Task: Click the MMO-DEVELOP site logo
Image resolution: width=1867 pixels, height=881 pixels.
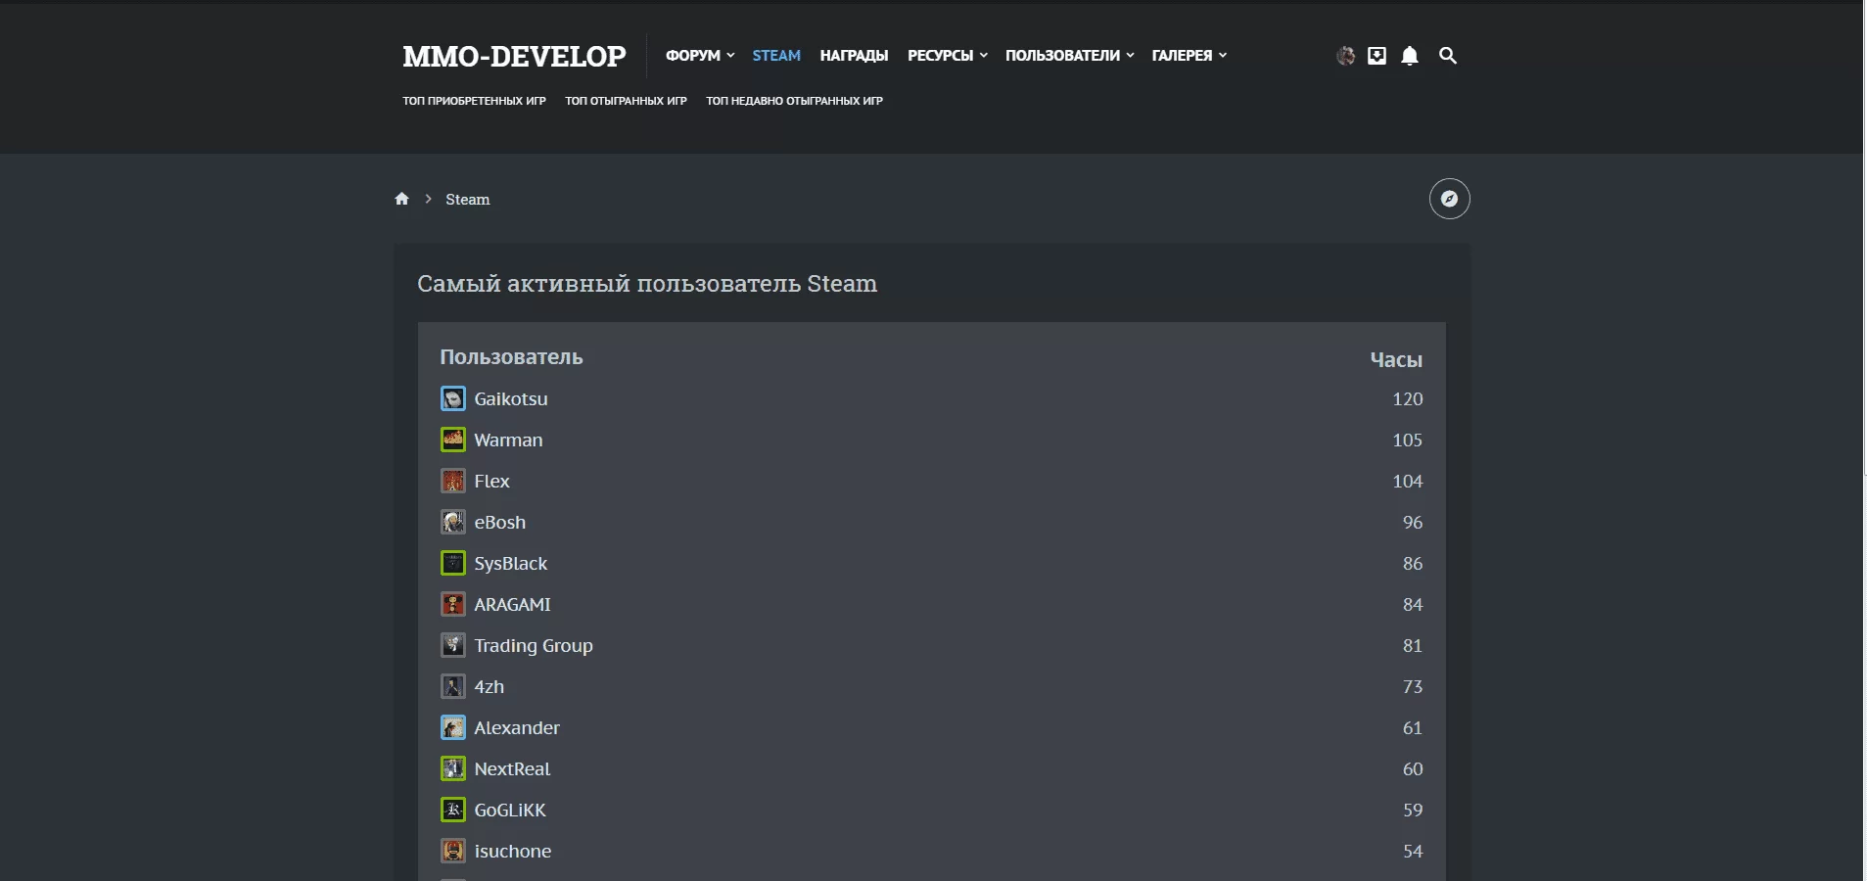Action: click(x=514, y=56)
